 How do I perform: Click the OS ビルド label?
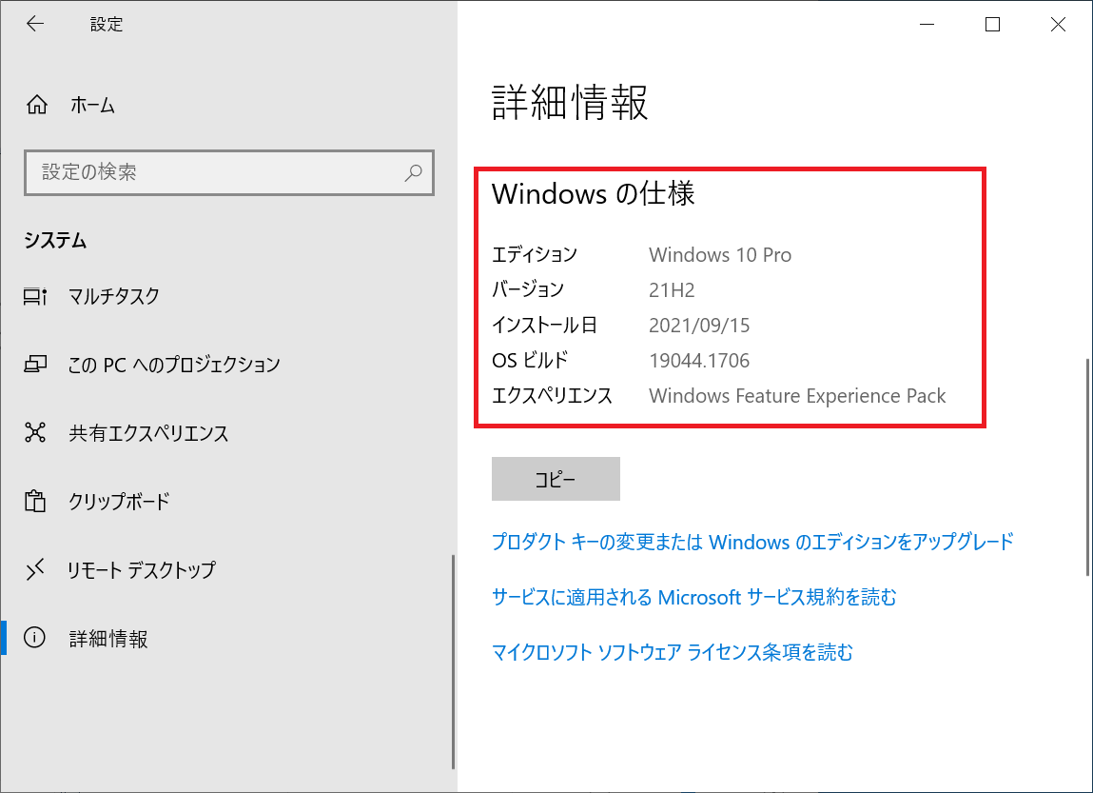[530, 361]
